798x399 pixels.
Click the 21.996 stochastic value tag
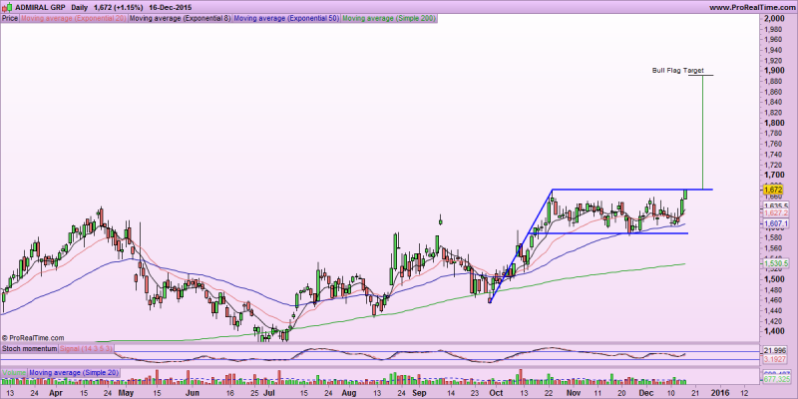(775, 348)
